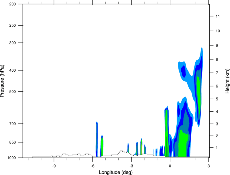Viewport: 230px width, 175px height.
Task: Click the 'Pressure (hPa)' axis title
Action: [2, 81]
